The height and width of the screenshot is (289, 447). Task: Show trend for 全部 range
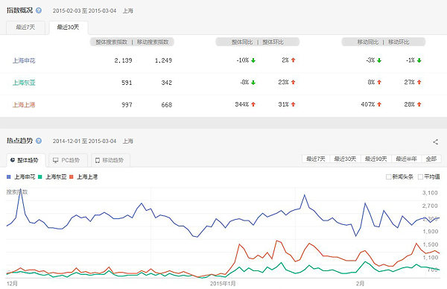431,159
